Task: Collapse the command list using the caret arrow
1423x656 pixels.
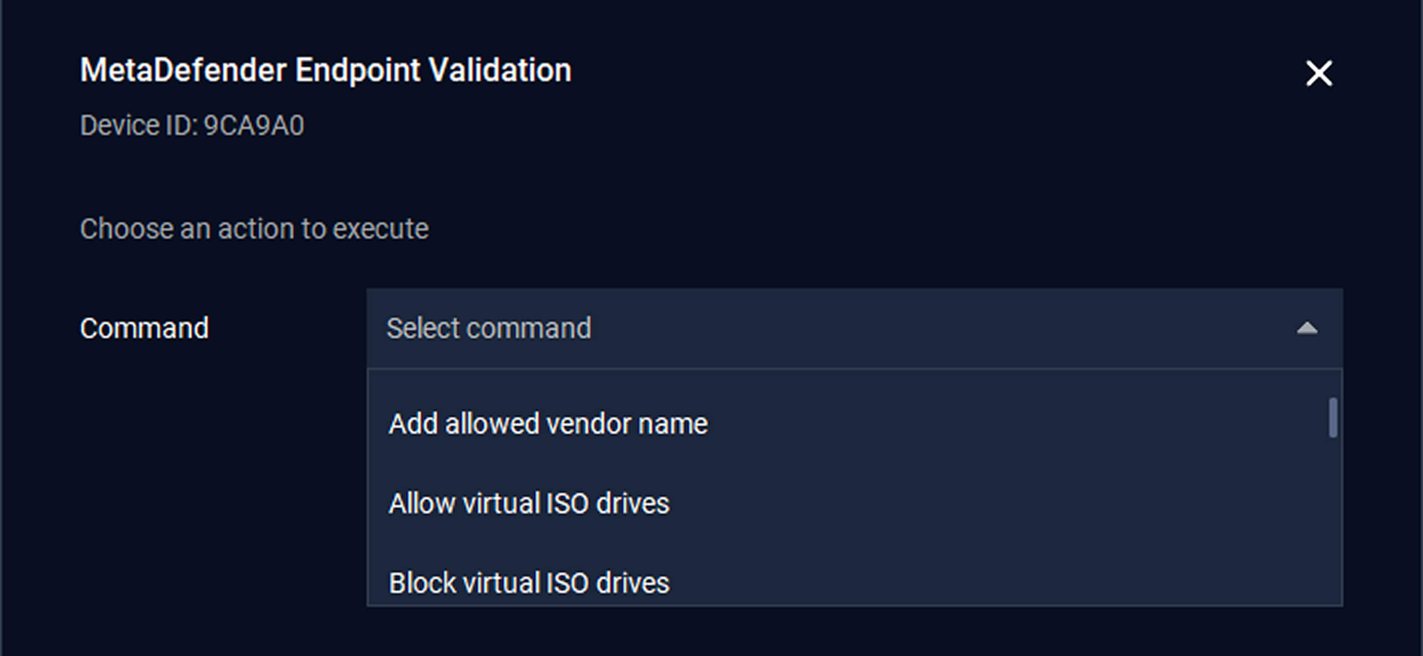Action: click(x=1307, y=328)
